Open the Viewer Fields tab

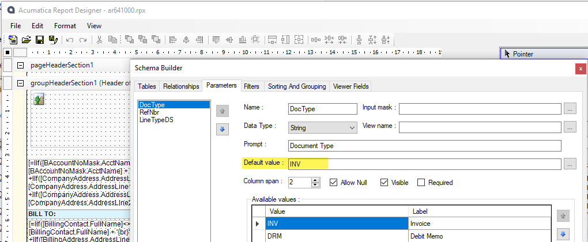[350, 86]
